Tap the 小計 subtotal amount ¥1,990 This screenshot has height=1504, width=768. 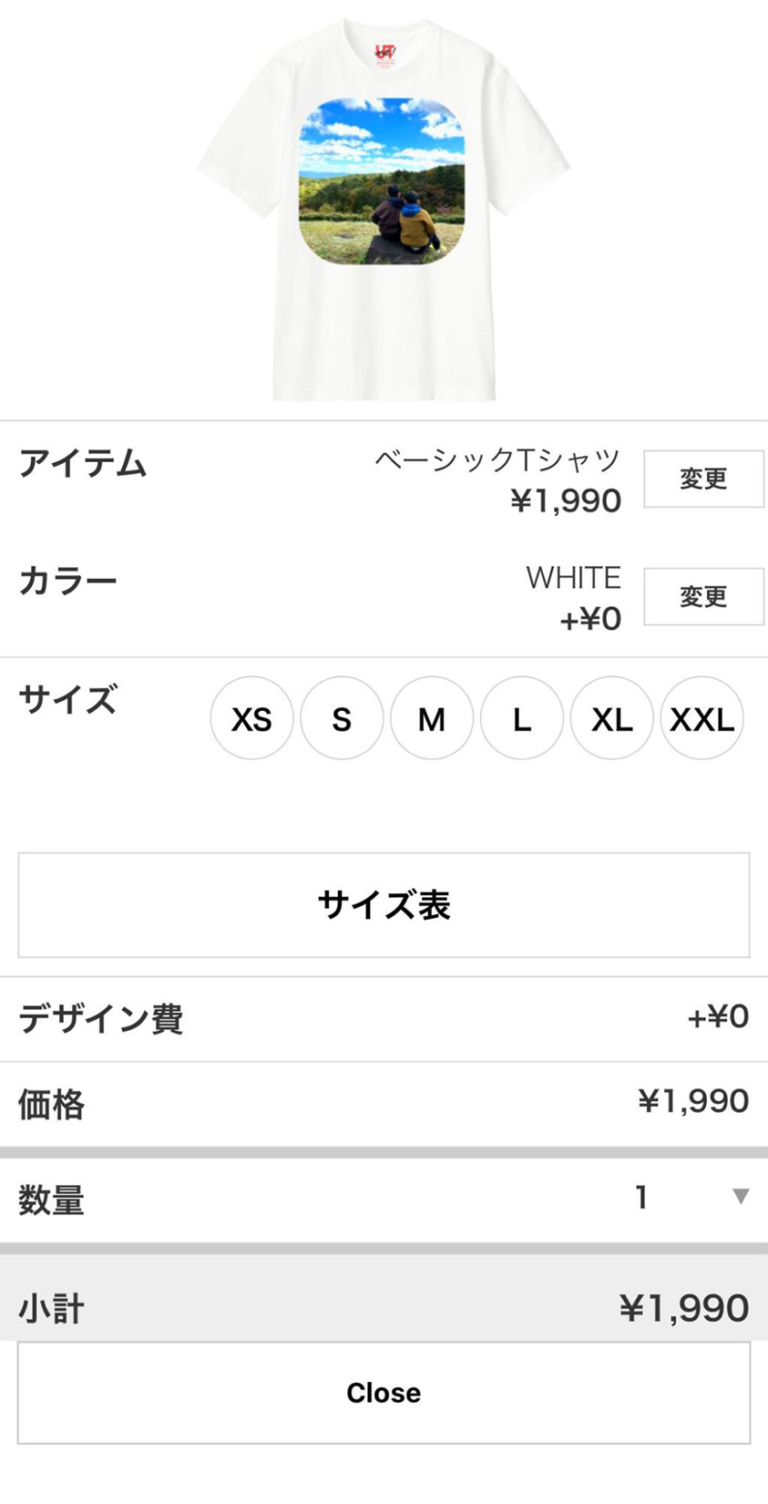(684, 1308)
